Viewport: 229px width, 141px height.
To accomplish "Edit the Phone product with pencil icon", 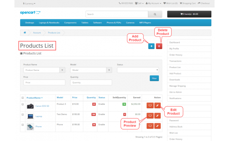I will coord(157,126).
